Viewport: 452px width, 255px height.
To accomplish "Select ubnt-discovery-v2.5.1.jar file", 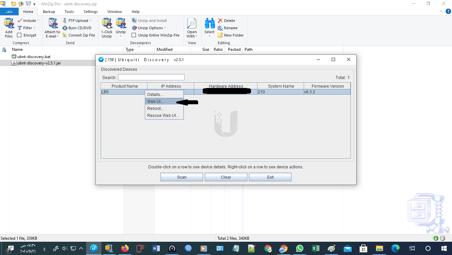I will point(39,63).
